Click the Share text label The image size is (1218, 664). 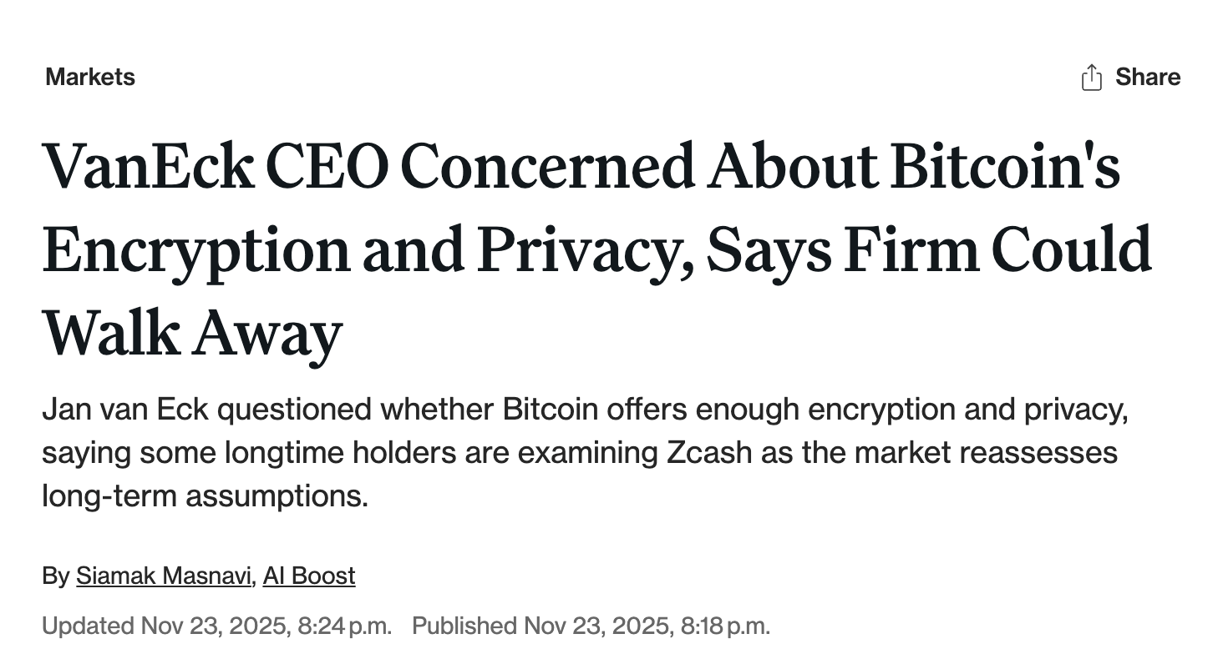(x=1148, y=78)
